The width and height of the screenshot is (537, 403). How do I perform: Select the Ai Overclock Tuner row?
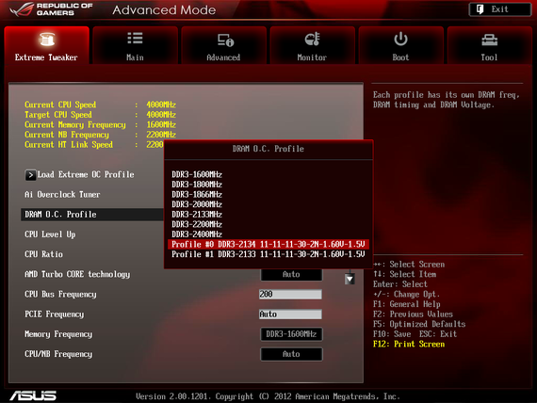point(62,195)
